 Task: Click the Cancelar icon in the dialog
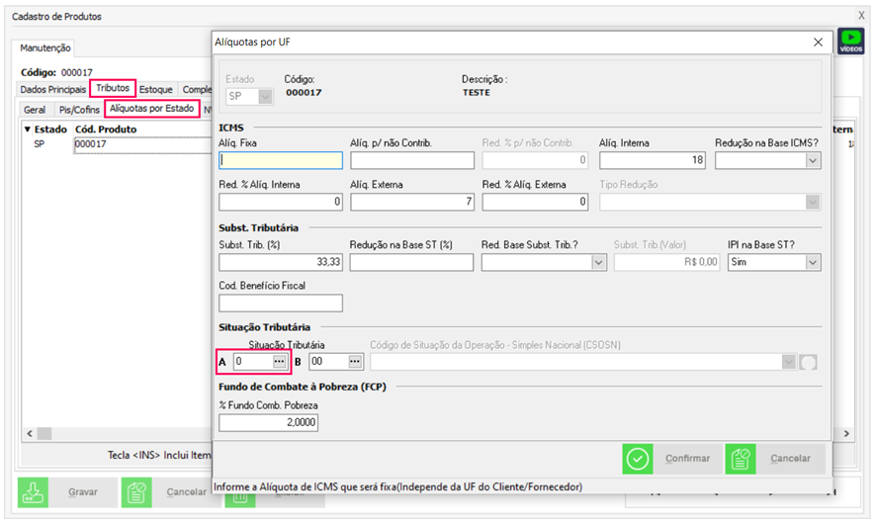click(741, 459)
